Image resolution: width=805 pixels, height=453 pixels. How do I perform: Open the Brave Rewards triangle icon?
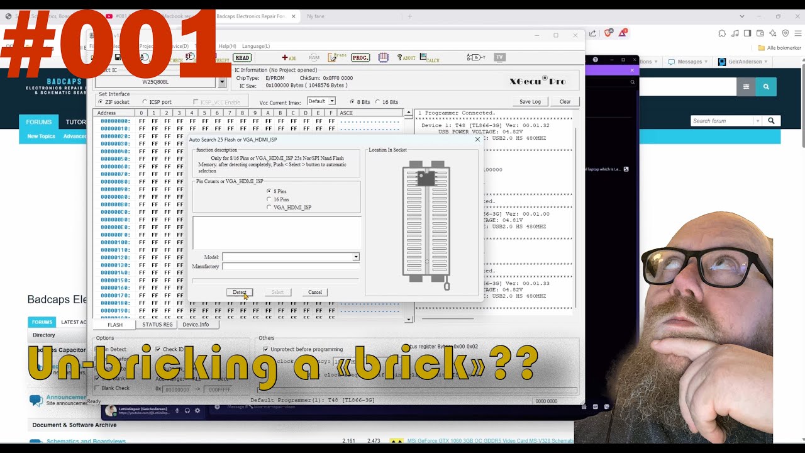click(623, 33)
